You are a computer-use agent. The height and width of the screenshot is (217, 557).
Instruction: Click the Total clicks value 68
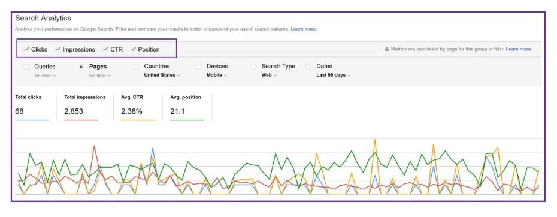point(19,111)
